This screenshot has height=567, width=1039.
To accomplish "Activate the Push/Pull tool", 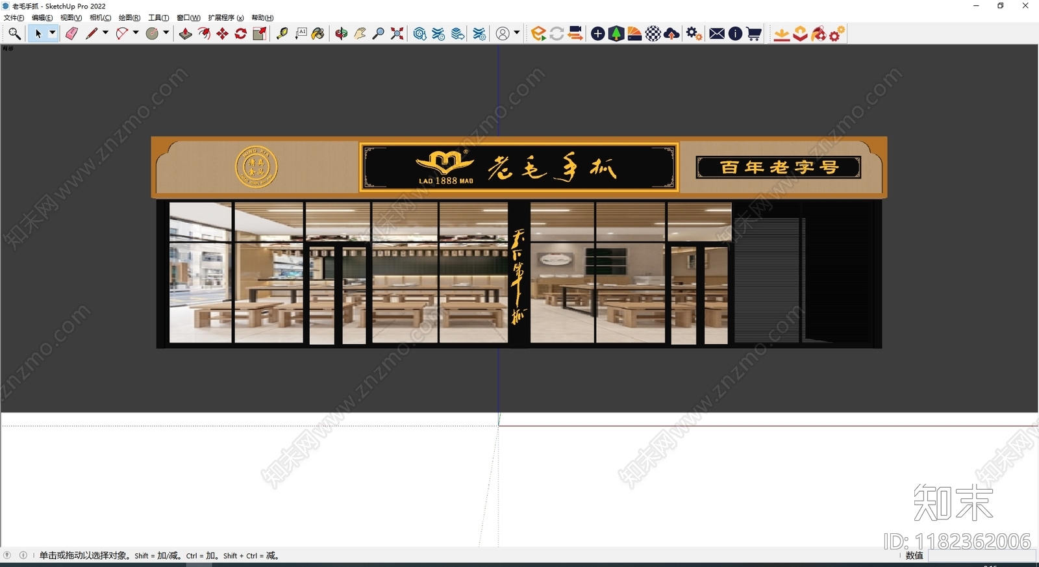I will click(186, 34).
